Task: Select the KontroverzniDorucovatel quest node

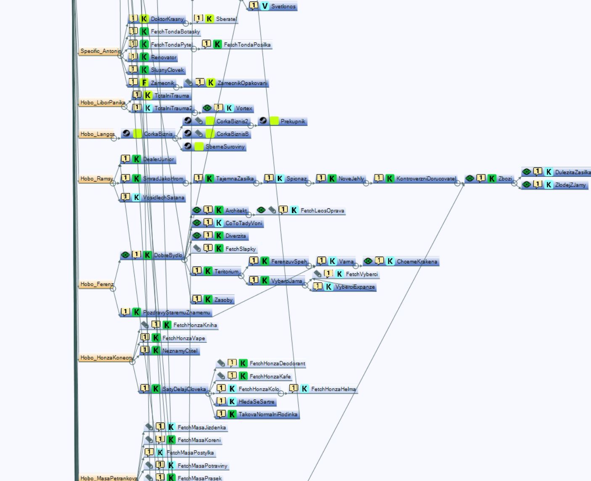Action: (x=426, y=179)
